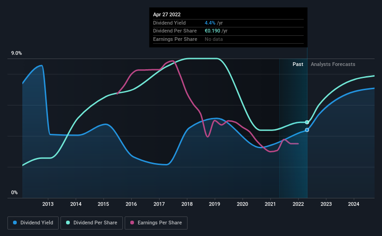The width and height of the screenshot is (382, 236).
Task: Click the 2022 x-axis label
Action: pyautogui.click(x=298, y=204)
